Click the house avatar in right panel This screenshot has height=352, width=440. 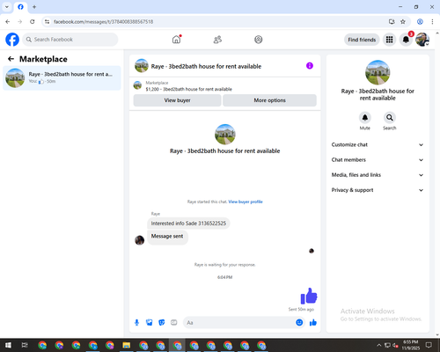click(x=378, y=72)
